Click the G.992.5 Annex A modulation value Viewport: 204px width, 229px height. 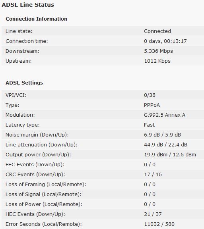click(165, 115)
